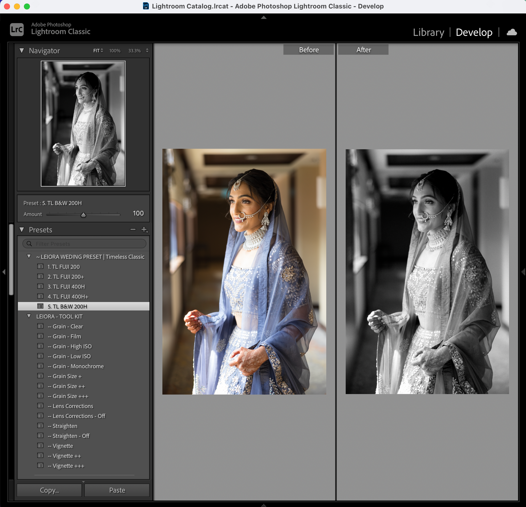Select the 3. TL FUJI 400H preset
The image size is (526, 507).
click(x=66, y=286)
